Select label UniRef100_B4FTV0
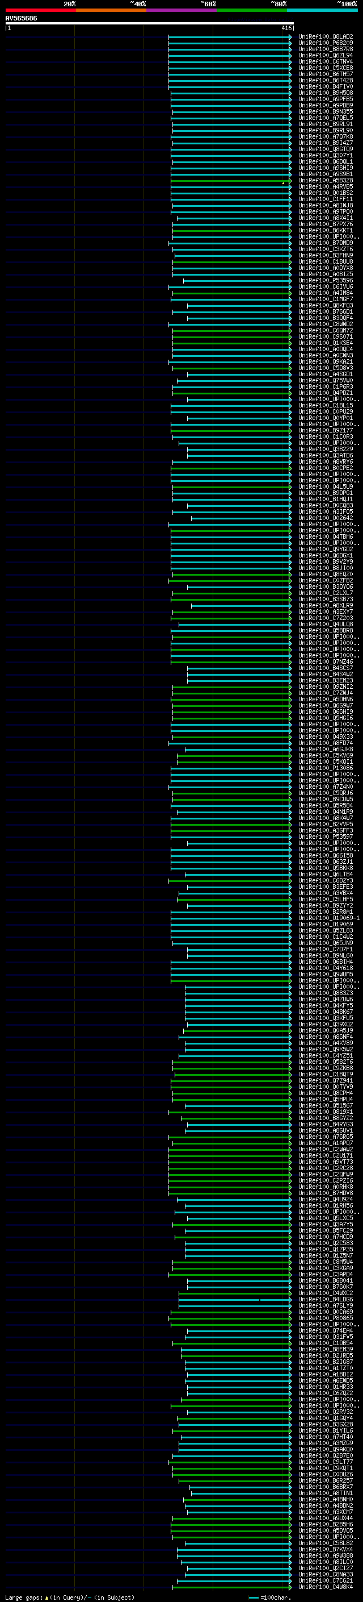The width and height of the screenshot is (363, 1602). pos(325,86)
